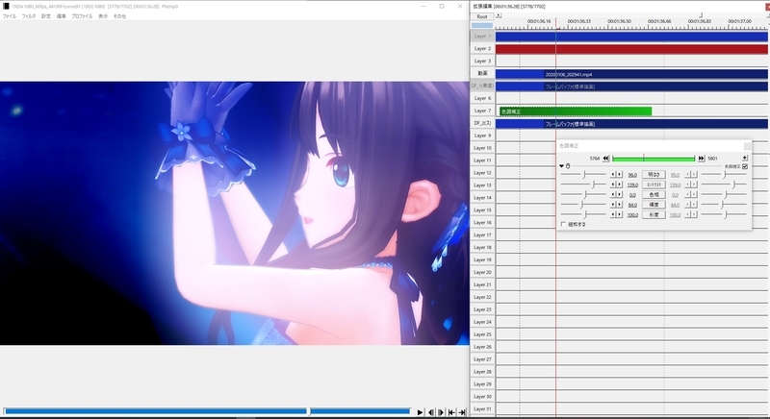
Task: Jump to the start of the selection
Action: click(x=451, y=412)
